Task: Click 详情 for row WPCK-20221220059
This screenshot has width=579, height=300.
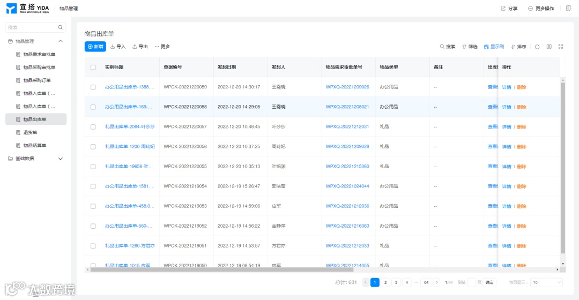Action: 507,87
